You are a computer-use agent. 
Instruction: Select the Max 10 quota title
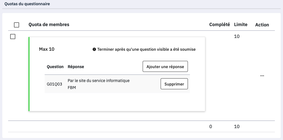[47, 49]
